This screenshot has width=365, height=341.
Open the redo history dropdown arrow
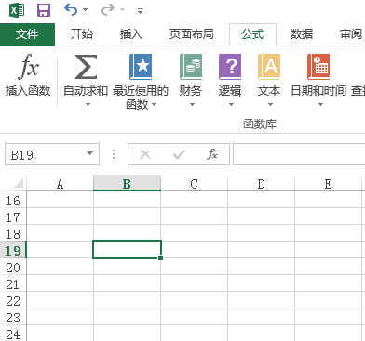122,10
